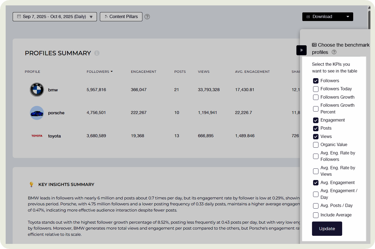The height and width of the screenshot is (249, 375).
Task: Click the BMW logo avatar
Action: [37, 90]
